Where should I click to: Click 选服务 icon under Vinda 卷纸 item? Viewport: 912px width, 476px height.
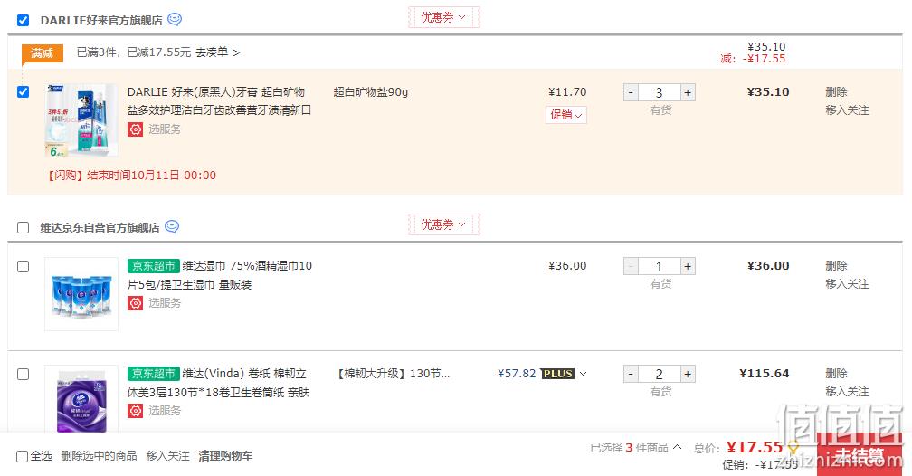pos(135,411)
